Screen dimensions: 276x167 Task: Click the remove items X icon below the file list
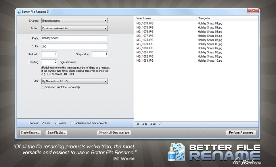click(160, 124)
